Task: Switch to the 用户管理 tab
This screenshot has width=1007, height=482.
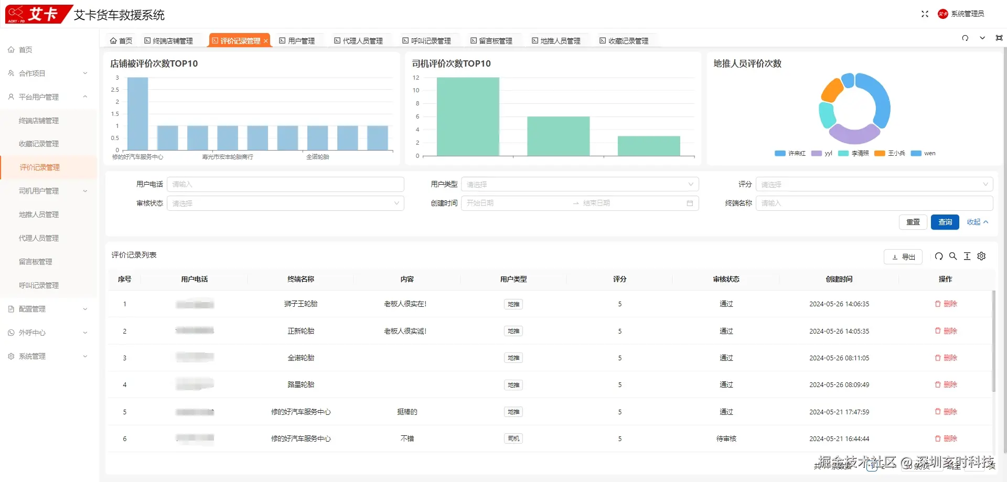Action: (297, 41)
